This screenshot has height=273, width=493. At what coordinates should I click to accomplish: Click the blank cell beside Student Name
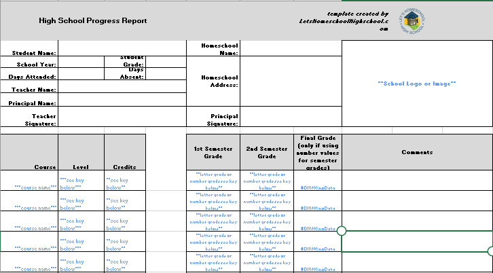(x=122, y=48)
